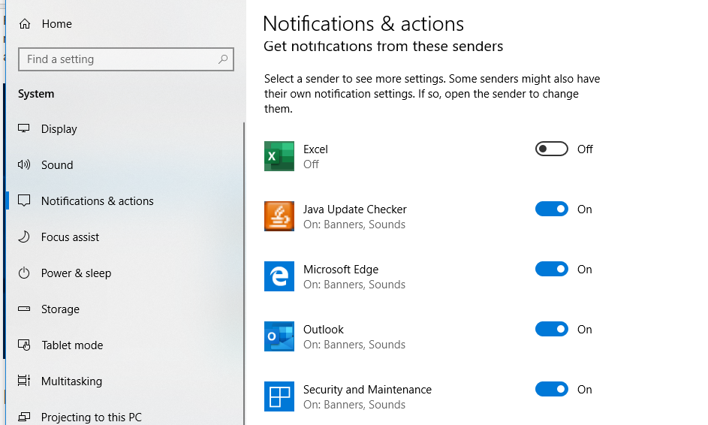Switch off Outlook notifications toggle
708x425 pixels.
[x=552, y=329]
